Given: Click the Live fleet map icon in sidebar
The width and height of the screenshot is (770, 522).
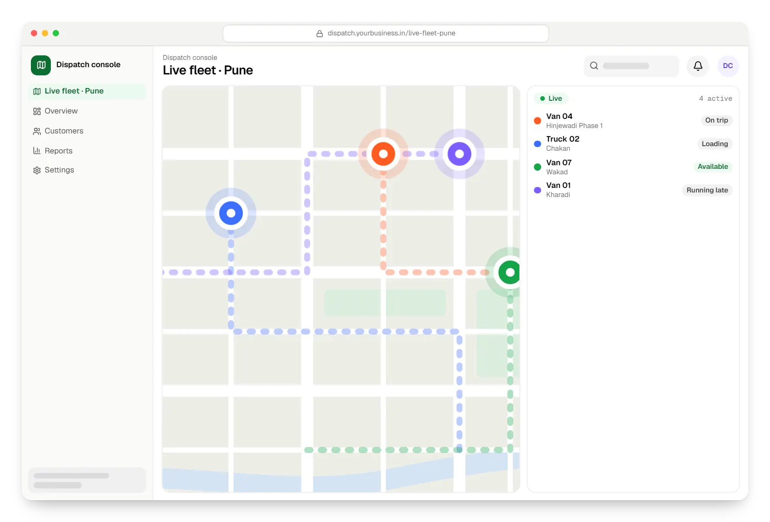Looking at the screenshot, I should (37, 91).
